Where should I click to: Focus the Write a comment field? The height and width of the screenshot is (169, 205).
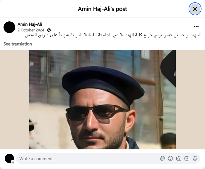108,158
